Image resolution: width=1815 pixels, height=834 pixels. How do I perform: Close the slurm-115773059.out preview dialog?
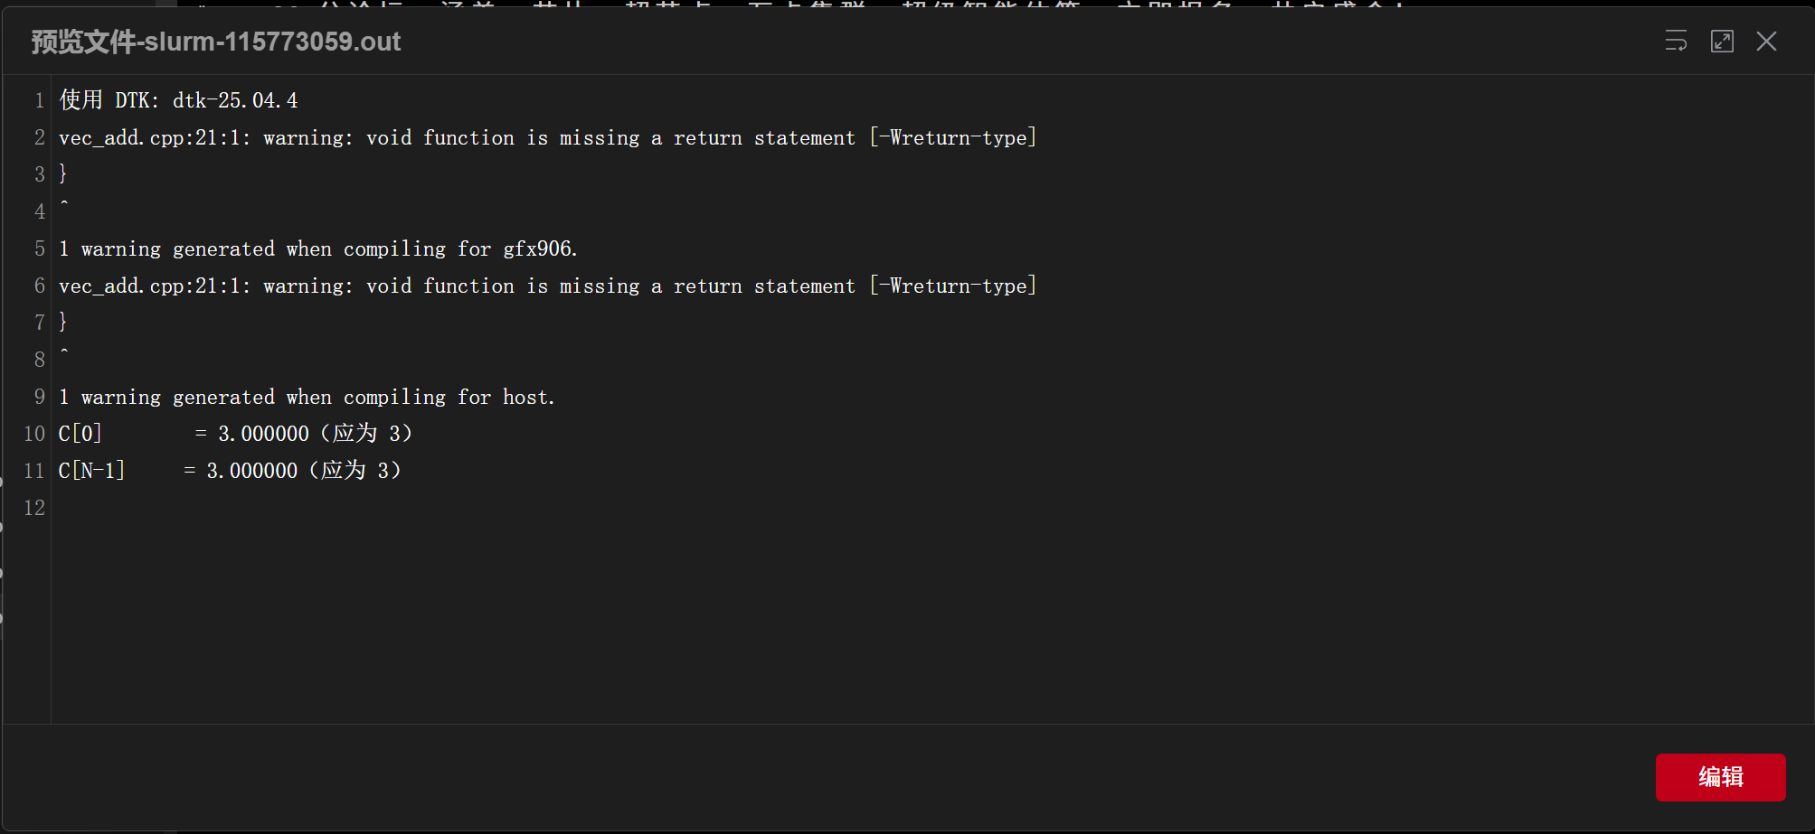pyautogui.click(x=1766, y=41)
